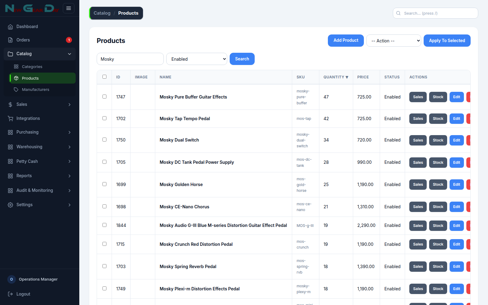
Task: Open Sales for Mosky Pure Buffer
Action: (x=418, y=97)
